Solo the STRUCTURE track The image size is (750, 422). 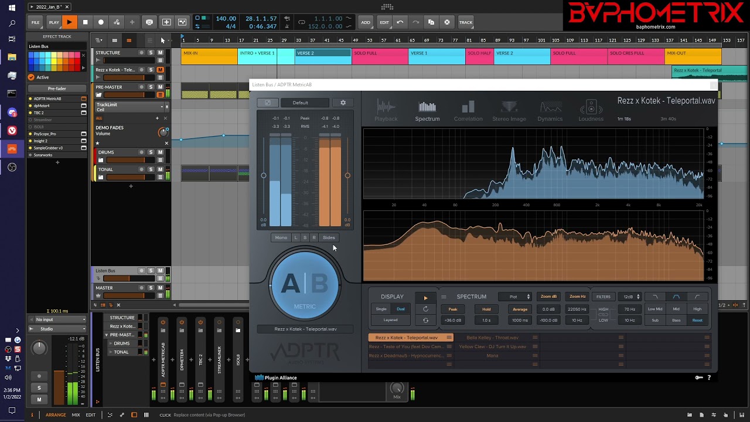(x=151, y=53)
